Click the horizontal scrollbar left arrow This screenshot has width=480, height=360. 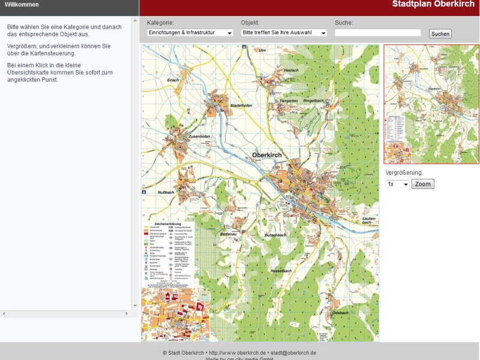[x=4, y=313]
